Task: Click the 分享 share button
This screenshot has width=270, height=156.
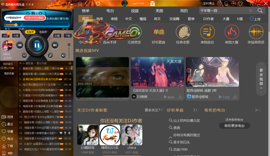Action: [16, 36]
